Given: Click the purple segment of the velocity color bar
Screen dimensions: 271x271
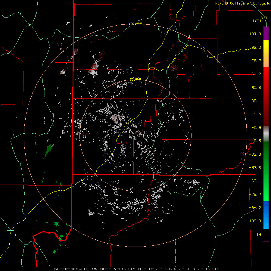Looking at the screenshot, I should point(266,33).
